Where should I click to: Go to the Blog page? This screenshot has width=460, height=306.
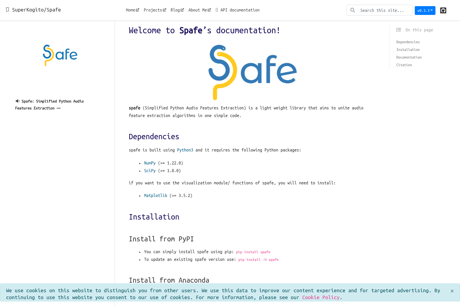[177, 10]
